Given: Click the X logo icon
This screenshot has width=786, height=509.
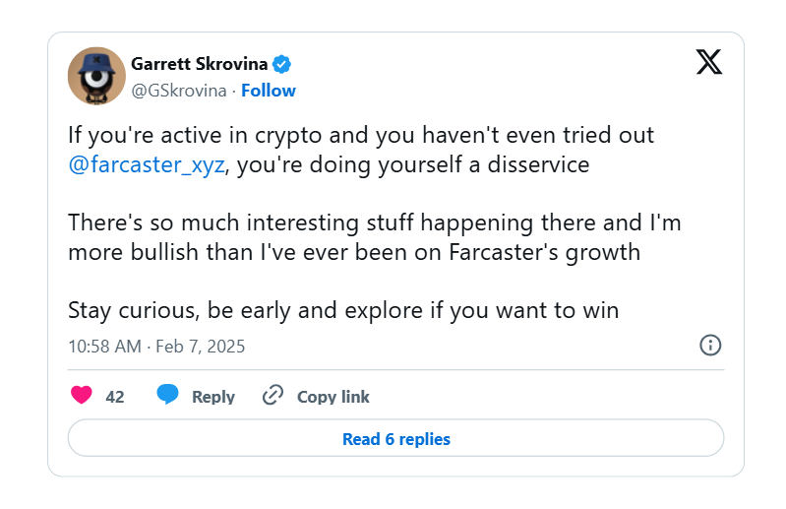Looking at the screenshot, I should (708, 62).
